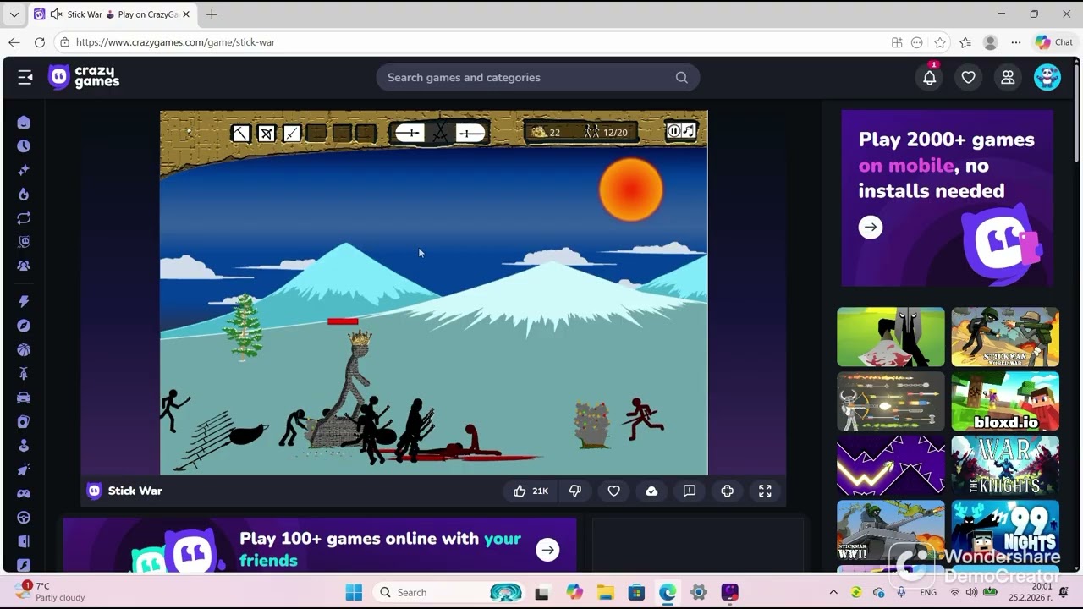This screenshot has height=609, width=1083.
Task: Go back in the browser
Action: point(14,42)
